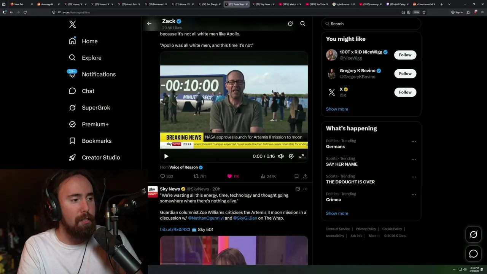Open more options for THE DROUGHT IS OVER
487x274 pixels.
(414, 177)
